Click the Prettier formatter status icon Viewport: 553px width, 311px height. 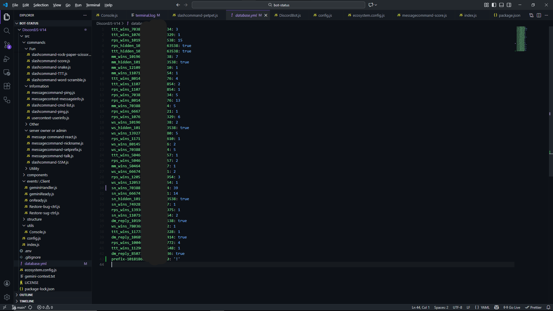(x=534, y=307)
